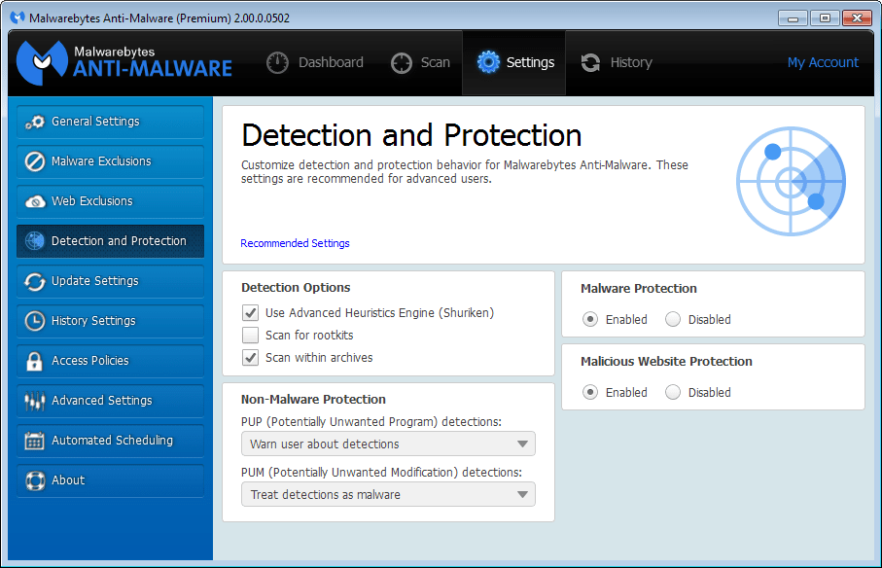The height and width of the screenshot is (568, 882).
Task: Uncheck Use Advanced Heuristics Engine (Shuriken)
Action: [250, 313]
